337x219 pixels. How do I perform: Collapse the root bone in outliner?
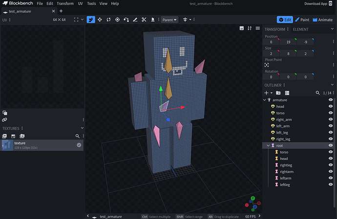(268, 145)
